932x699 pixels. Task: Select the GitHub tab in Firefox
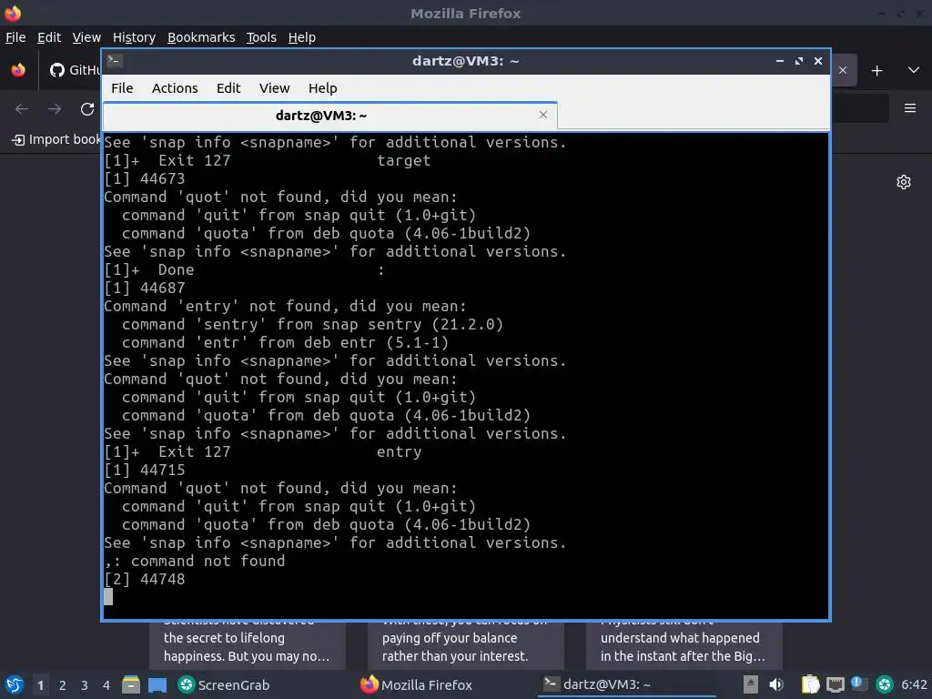[75, 70]
